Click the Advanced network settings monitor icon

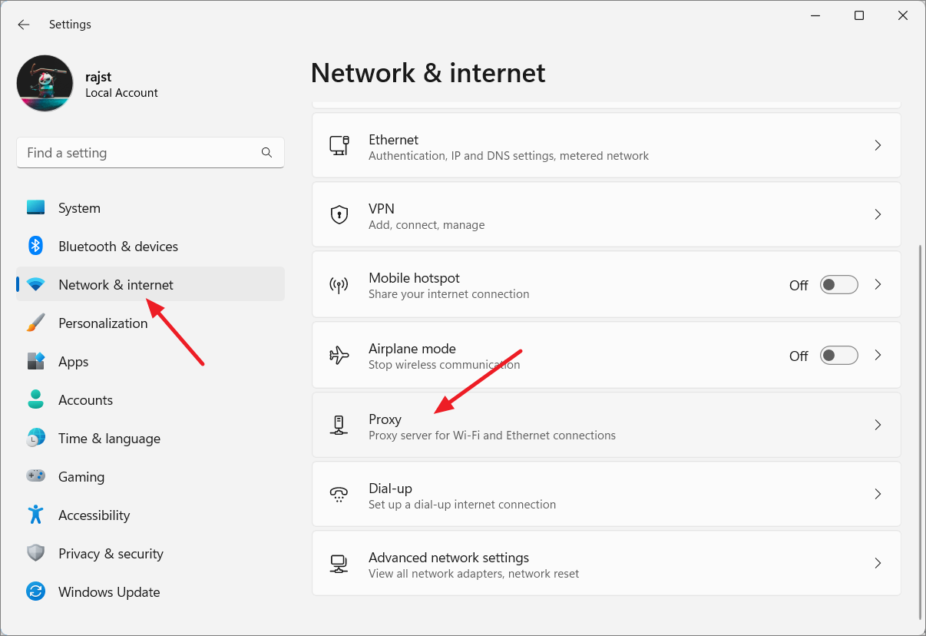[x=339, y=564]
